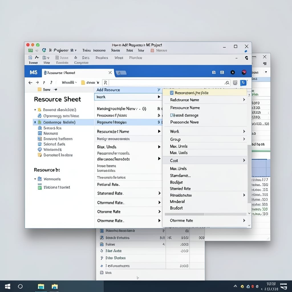Click the back arrow in the navigation bar

tap(30, 82)
